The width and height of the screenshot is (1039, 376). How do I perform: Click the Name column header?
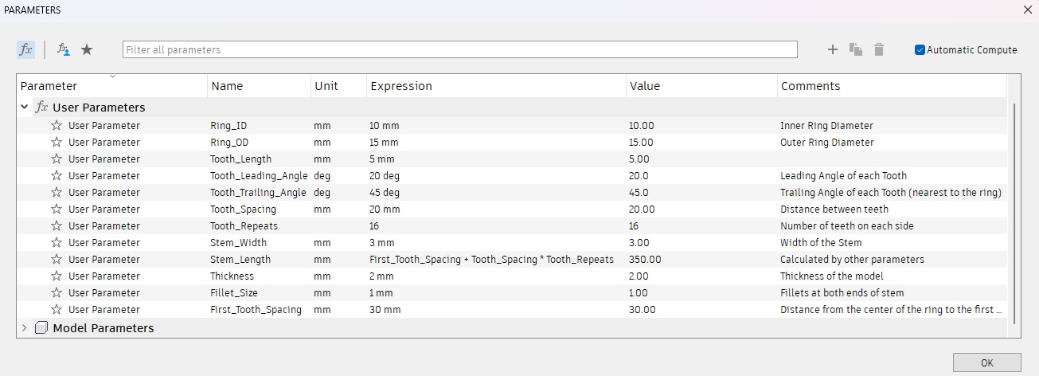tap(259, 86)
